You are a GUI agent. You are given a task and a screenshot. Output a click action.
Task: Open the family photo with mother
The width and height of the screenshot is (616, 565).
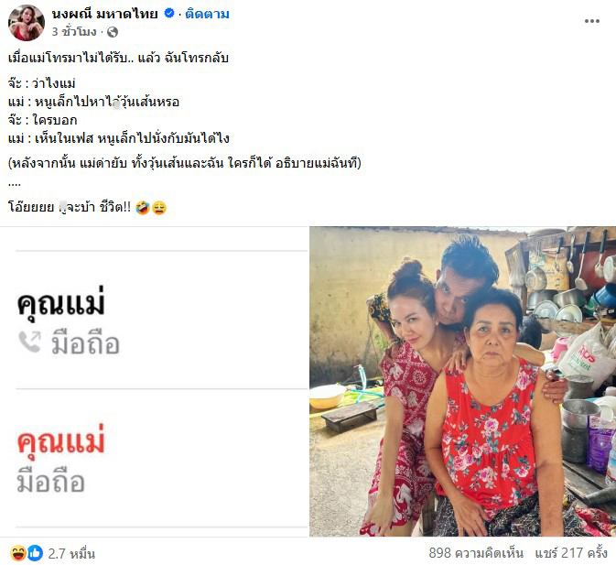pyautogui.click(x=462, y=382)
